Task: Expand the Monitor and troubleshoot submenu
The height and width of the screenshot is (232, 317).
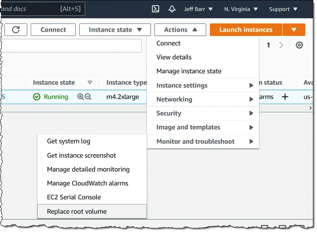Action: coord(203,142)
